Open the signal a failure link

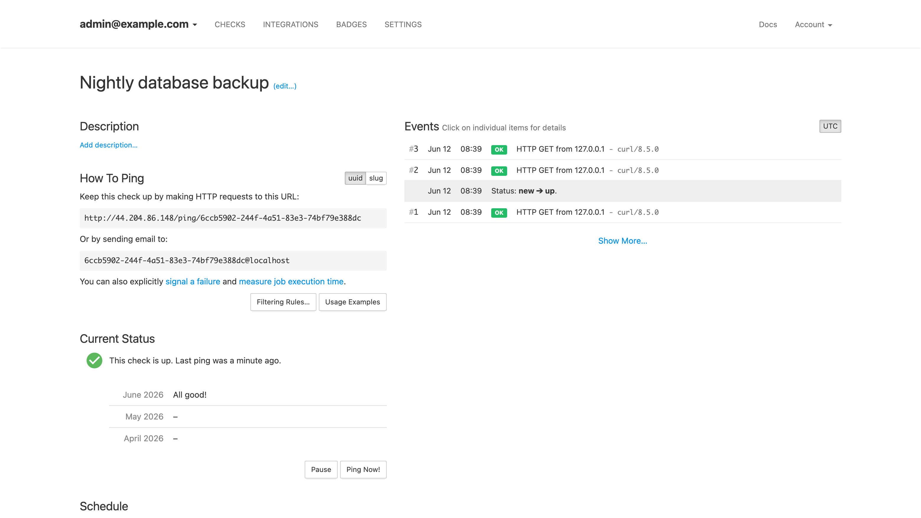tap(193, 281)
